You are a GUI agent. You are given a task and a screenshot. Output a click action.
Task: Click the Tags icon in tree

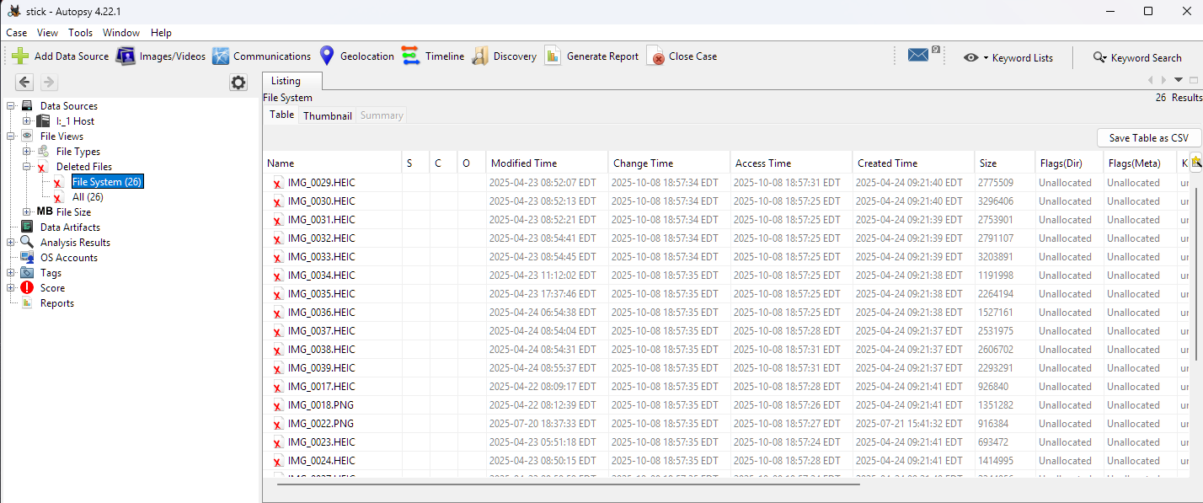click(27, 273)
